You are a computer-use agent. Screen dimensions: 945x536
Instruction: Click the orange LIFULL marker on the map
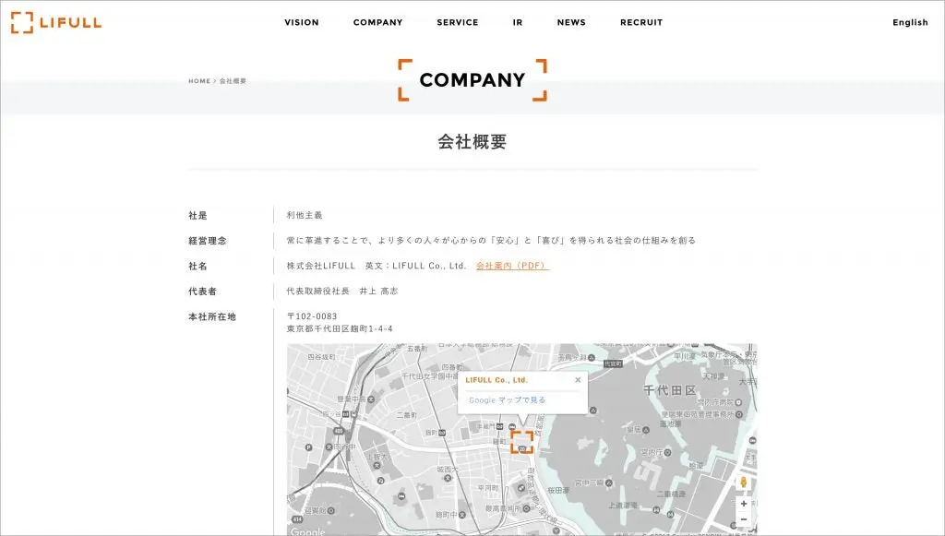[522, 441]
